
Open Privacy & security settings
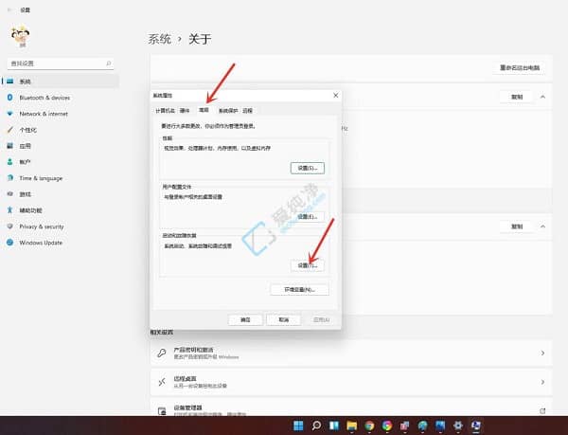click(x=61, y=227)
